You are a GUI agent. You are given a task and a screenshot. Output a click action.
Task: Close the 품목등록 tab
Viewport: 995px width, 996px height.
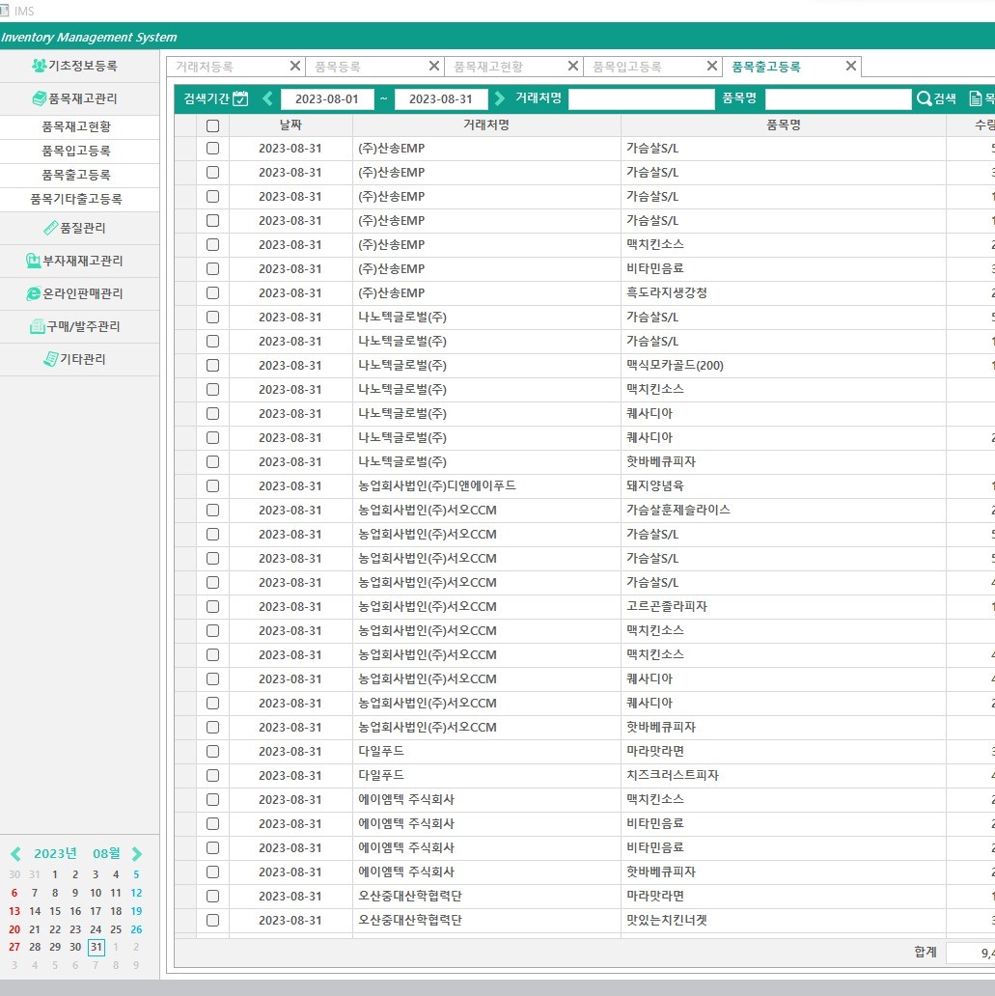[x=434, y=66]
